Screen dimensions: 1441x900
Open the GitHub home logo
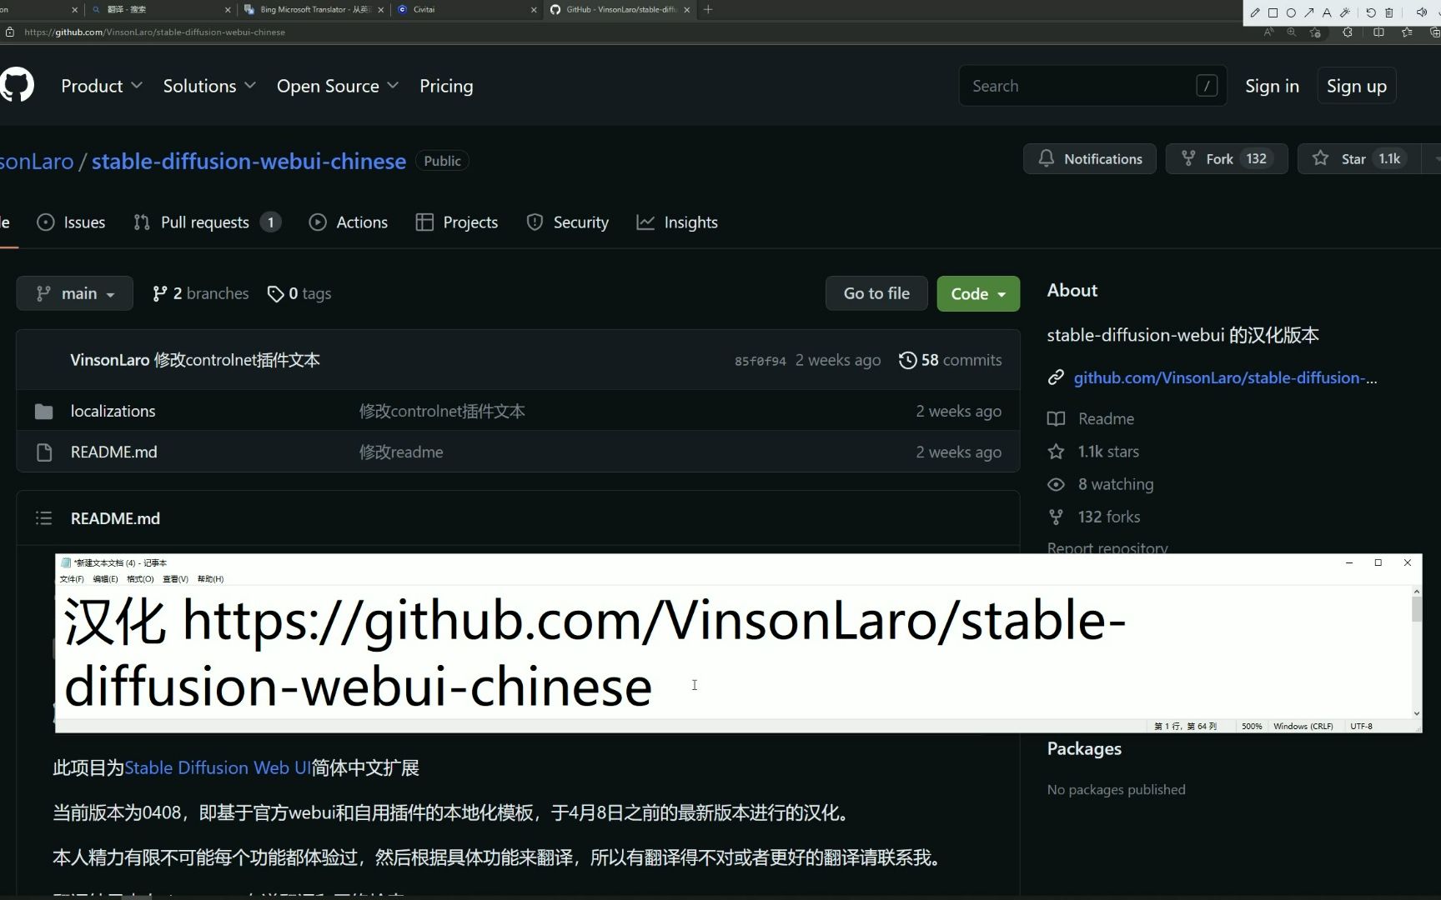18,84
